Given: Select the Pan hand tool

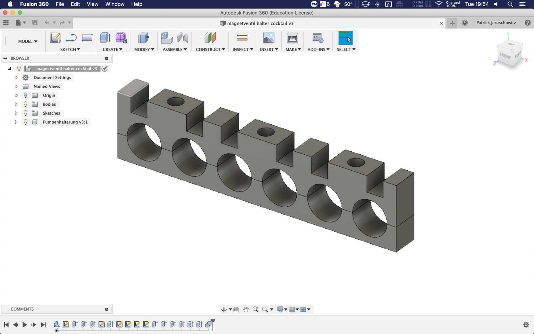Looking at the screenshot, I should click(x=246, y=309).
